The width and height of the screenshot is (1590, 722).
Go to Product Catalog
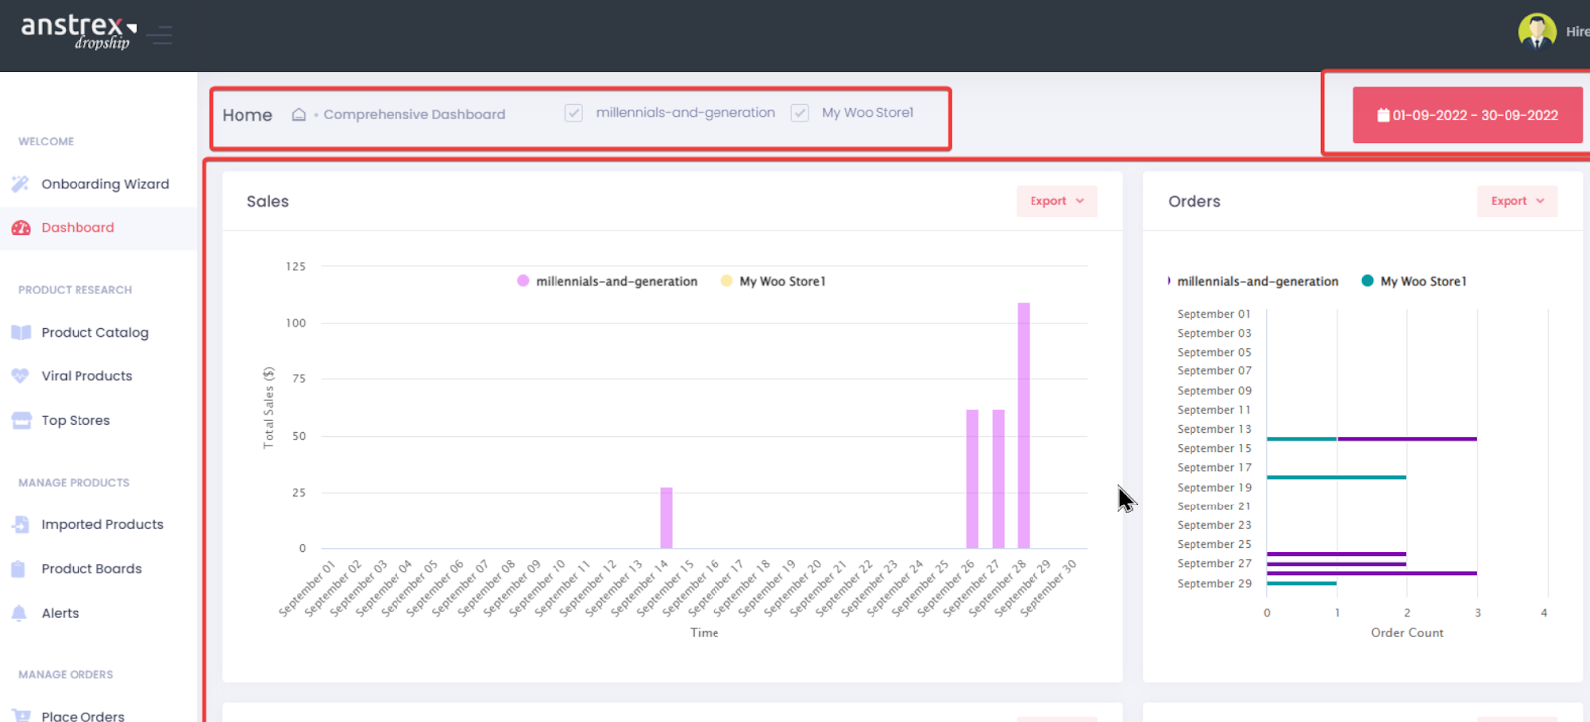click(x=95, y=332)
